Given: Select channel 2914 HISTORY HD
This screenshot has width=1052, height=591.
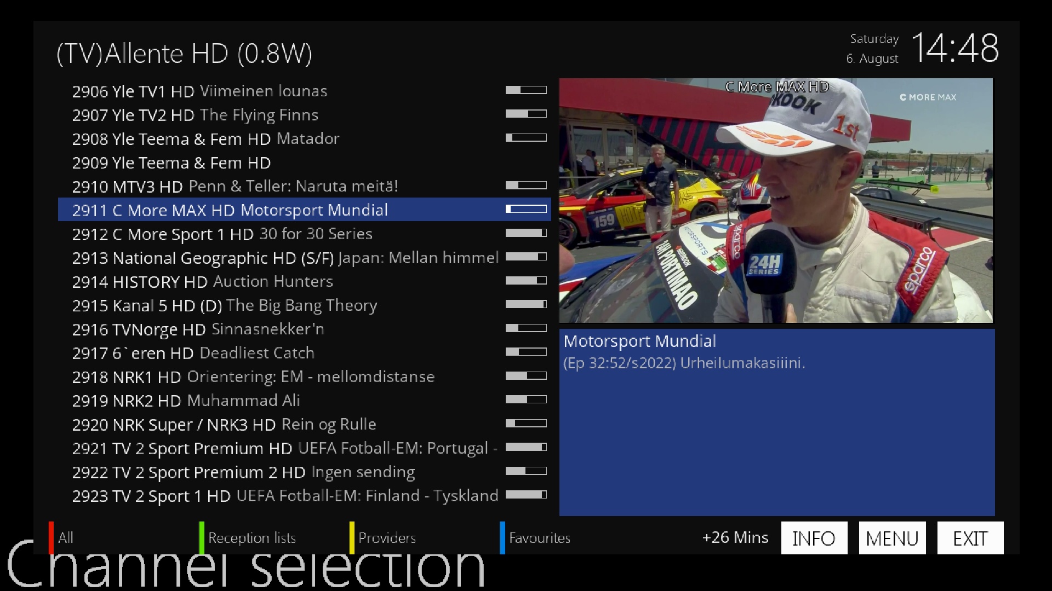Looking at the screenshot, I should point(304,281).
